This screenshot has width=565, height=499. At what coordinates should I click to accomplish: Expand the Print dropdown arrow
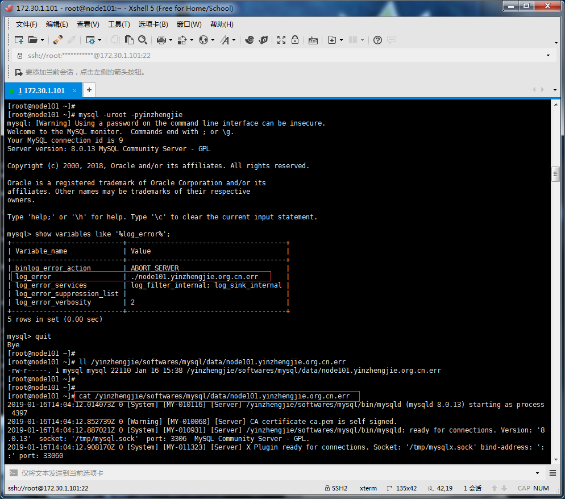pos(171,40)
